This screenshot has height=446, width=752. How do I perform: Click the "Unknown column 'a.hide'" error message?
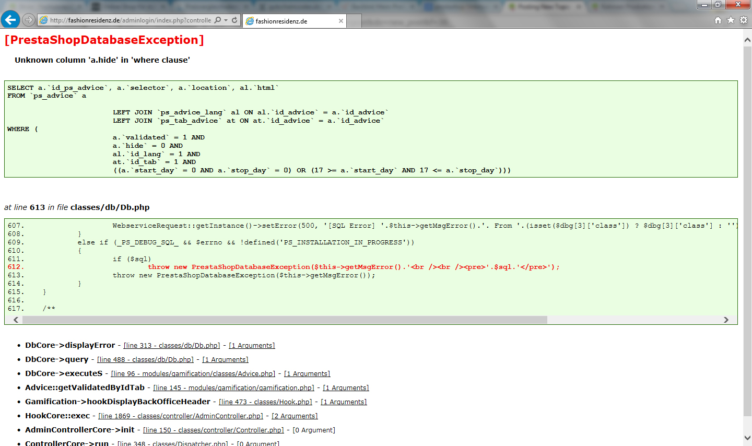(x=102, y=60)
